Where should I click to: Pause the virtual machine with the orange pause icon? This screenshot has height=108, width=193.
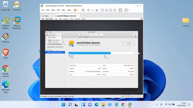[x=75, y=10]
